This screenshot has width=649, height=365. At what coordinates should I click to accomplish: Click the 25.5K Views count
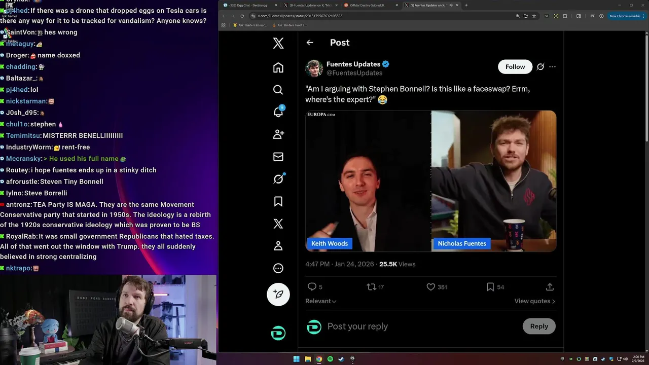coord(397,264)
